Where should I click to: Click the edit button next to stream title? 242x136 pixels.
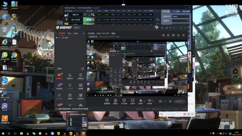click(x=113, y=33)
